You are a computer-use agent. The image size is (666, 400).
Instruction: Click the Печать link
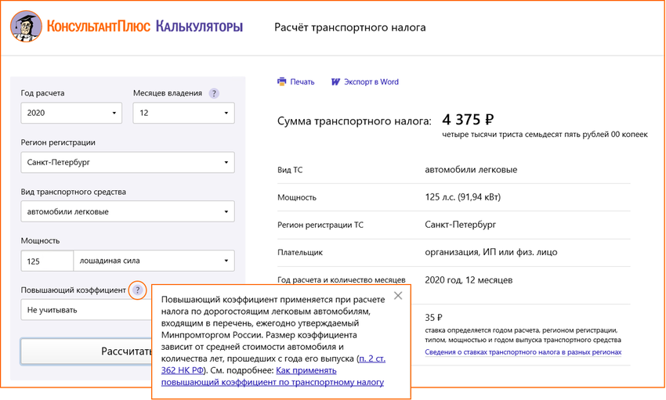click(x=302, y=82)
